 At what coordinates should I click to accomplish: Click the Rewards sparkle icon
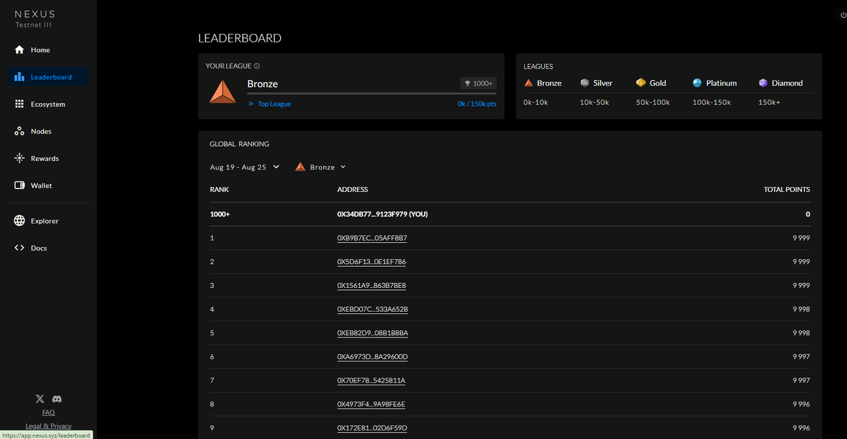(x=19, y=158)
